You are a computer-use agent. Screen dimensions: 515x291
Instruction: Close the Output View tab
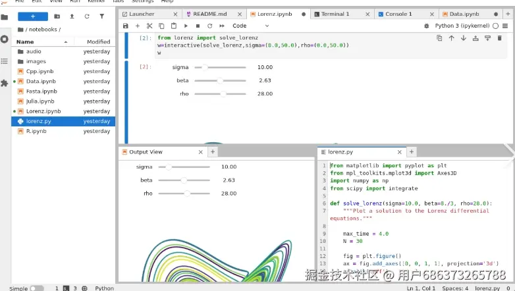point(201,152)
